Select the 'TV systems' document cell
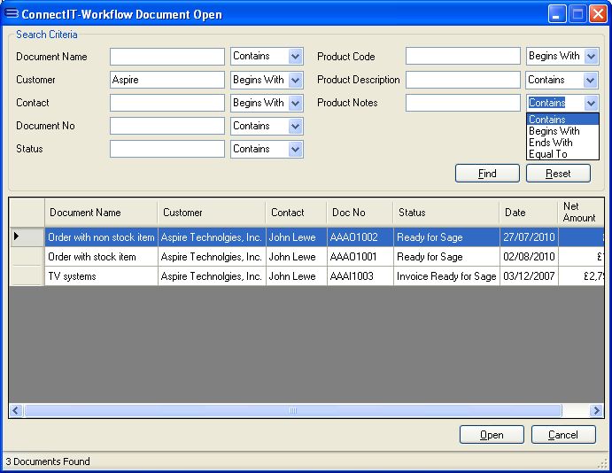Viewport: 612px width, 473px height. click(101, 276)
